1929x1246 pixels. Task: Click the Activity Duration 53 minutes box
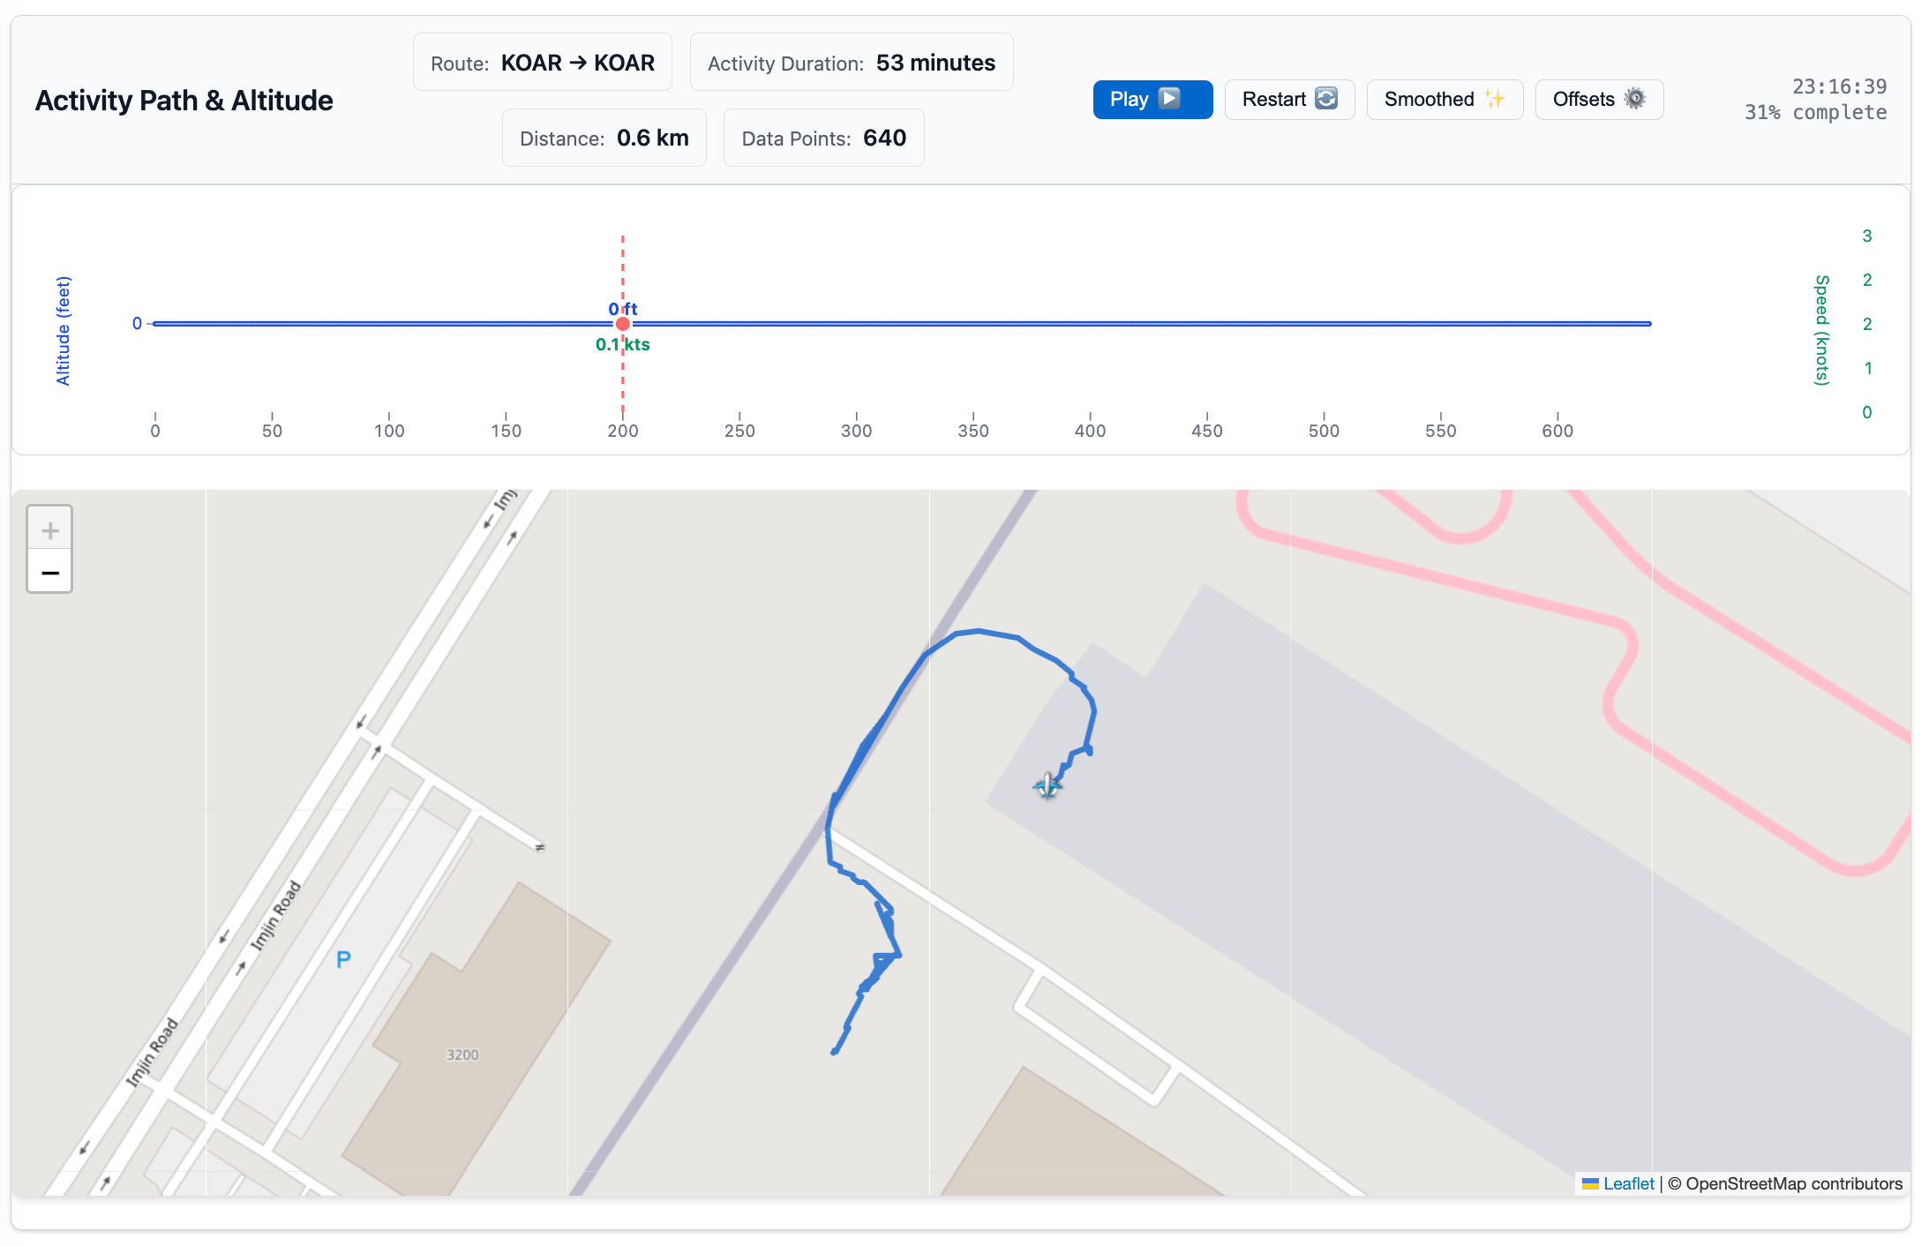coord(851,63)
